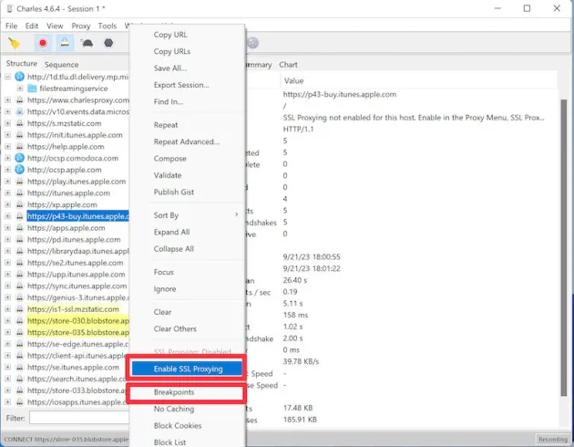This screenshot has height=447, width=574.
Task: Click the hexagon breakpoints toolbar icon
Action: pos(109,42)
